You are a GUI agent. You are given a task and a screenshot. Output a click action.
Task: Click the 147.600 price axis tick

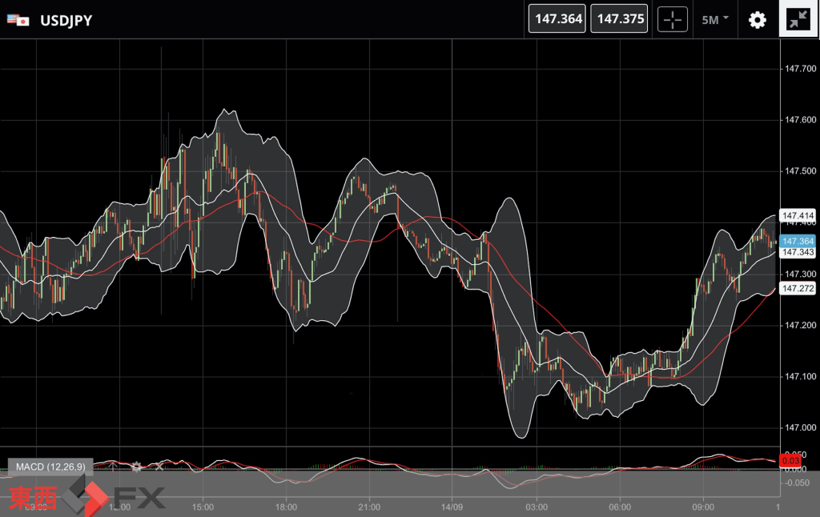800,120
